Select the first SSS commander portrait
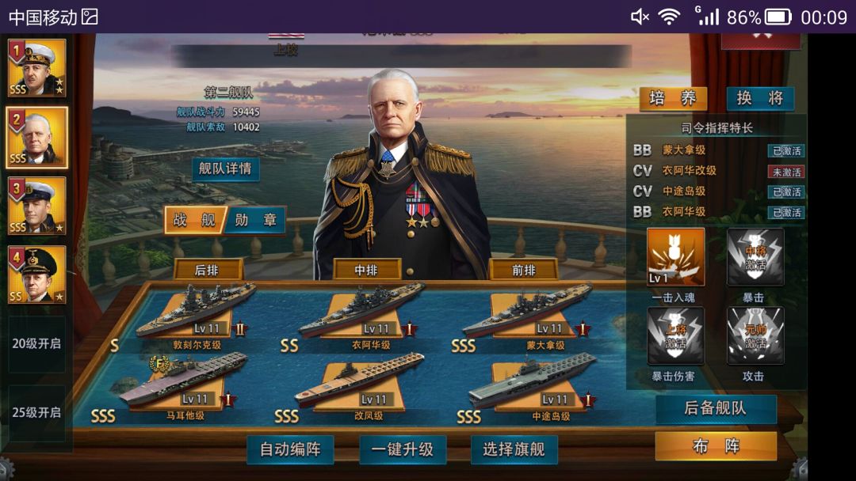Viewport: 856px width, 481px height. pos(37,67)
